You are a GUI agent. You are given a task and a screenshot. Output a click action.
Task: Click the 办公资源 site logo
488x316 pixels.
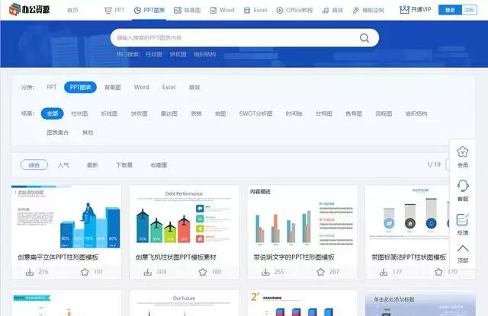tap(29, 10)
